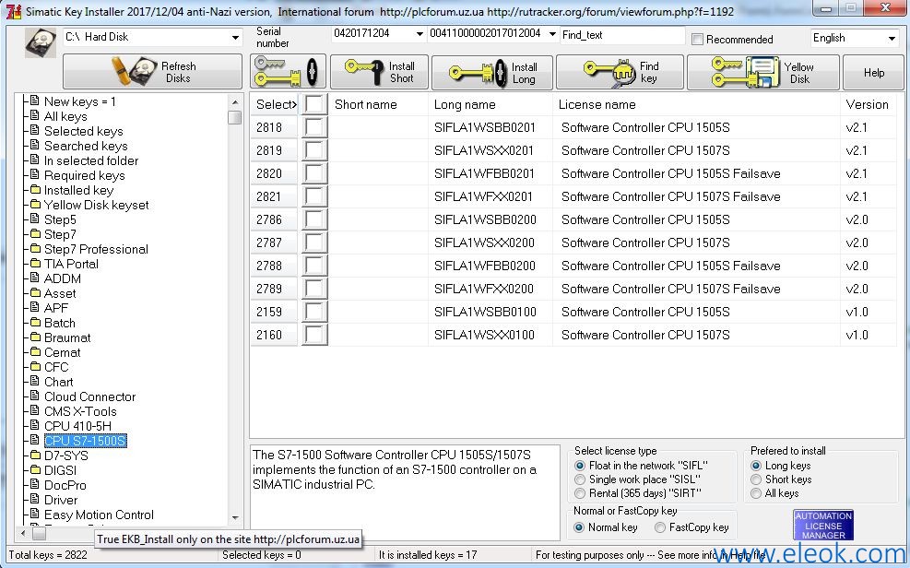Screen dimensions: 910x568
Task: Select Searched keys tree entry
Action: click(86, 146)
